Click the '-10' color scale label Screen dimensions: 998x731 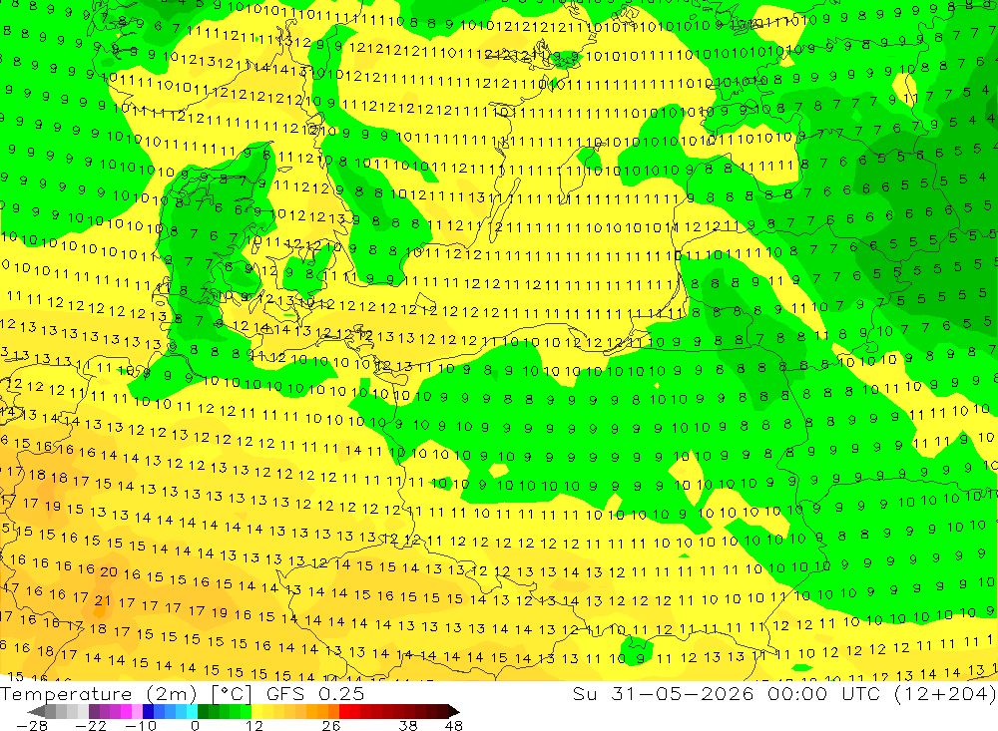coord(141,726)
